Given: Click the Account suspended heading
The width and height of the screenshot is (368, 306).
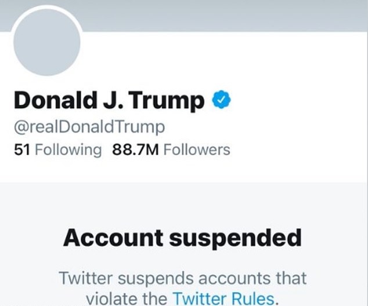Looking at the screenshot, I should [x=182, y=237].
